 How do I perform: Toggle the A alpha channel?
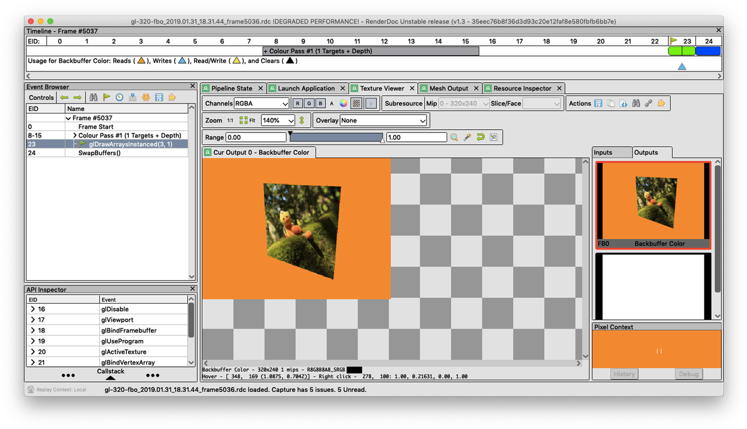[332, 103]
